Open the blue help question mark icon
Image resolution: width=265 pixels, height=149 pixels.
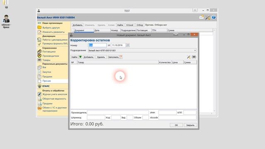pos(214,17)
